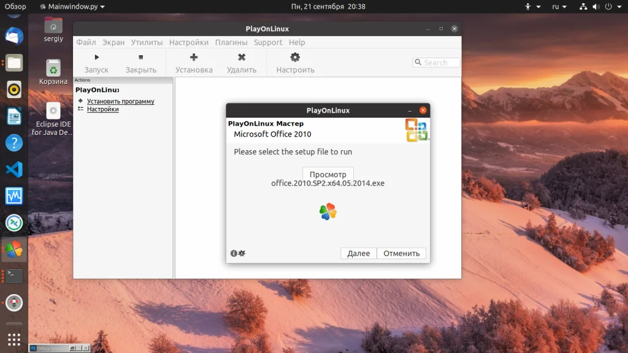This screenshot has height=353, width=628.
Task: Open the Утилиты menu
Action: point(147,42)
